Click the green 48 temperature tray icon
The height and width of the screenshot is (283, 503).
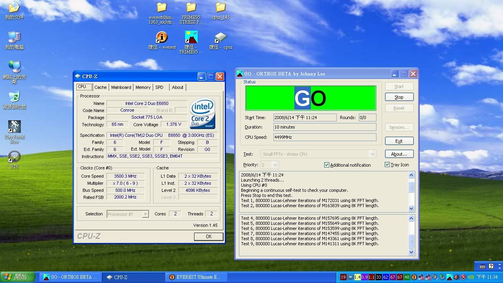coord(407,277)
